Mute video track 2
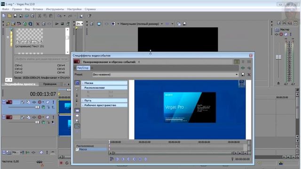This screenshot has height=169, width=301. pos(48,117)
